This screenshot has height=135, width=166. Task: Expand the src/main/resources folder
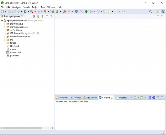pyautogui.click(x=5, y=27)
